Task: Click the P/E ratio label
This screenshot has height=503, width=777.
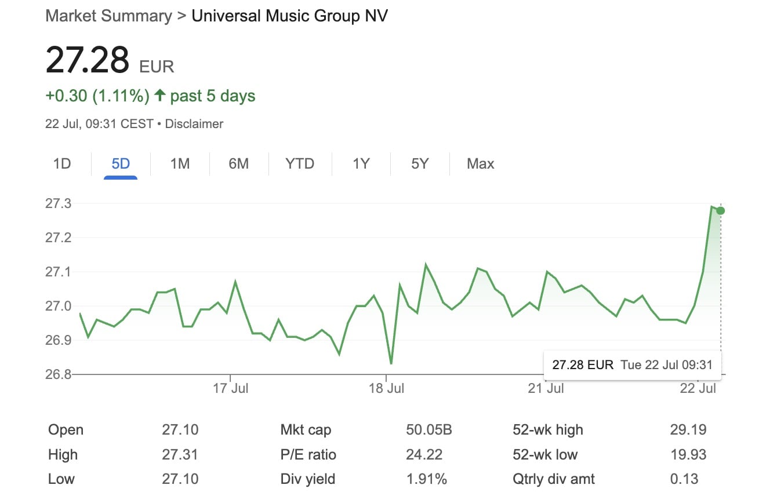Action: click(x=308, y=455)
